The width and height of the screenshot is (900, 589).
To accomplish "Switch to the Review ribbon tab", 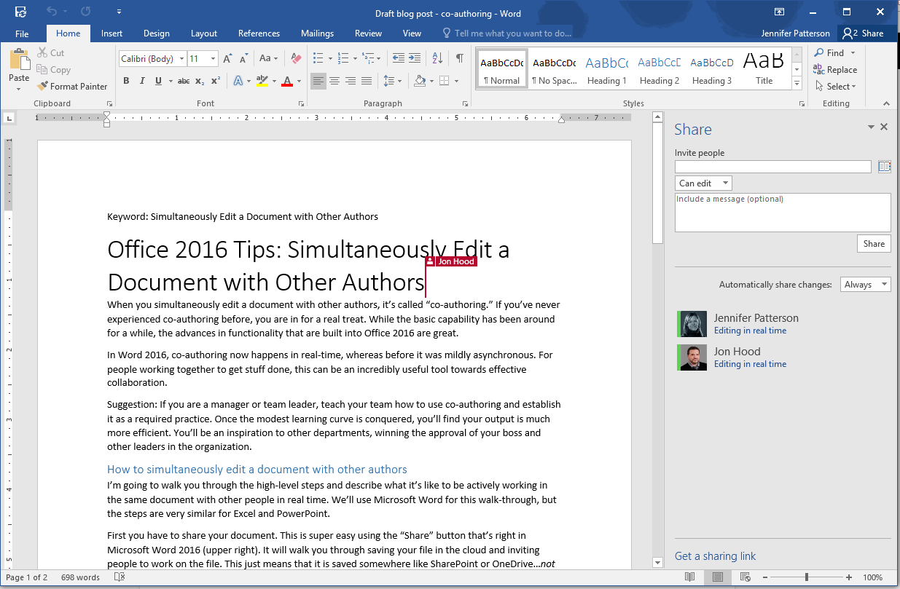I will (368, 33).
